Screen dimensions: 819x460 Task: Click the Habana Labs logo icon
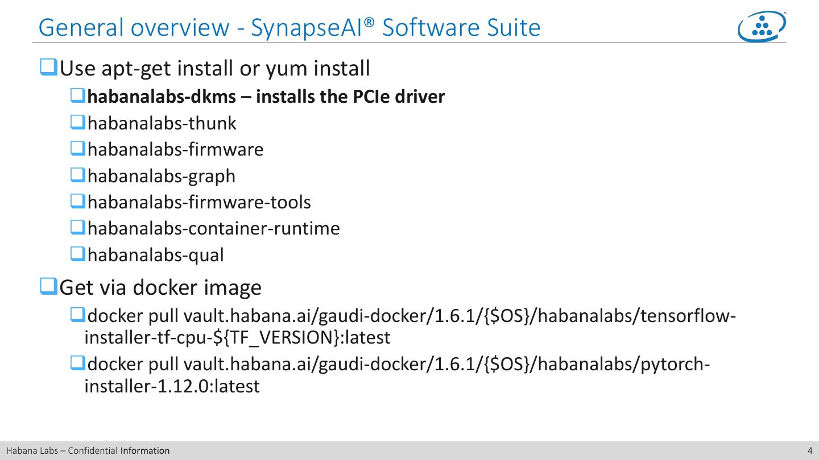click(x=762, y=27)
